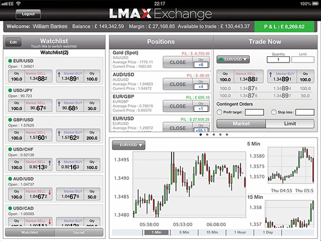Viewport: 321px width, 241px height.
Task: Tap the third page indicator dot
Action: click(213, 134)
